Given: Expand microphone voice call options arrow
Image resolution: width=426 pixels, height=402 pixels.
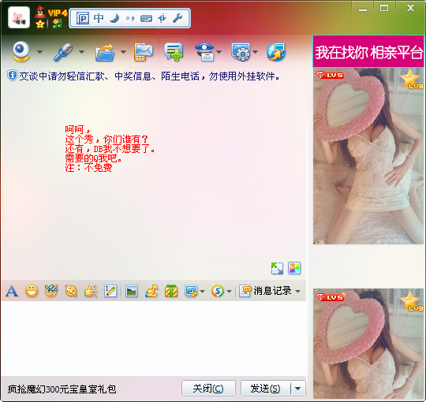Looking at the screenshot, I should (81, 51).
